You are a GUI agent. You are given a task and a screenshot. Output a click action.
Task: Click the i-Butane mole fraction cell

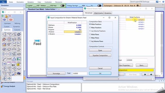click(73, 32)
